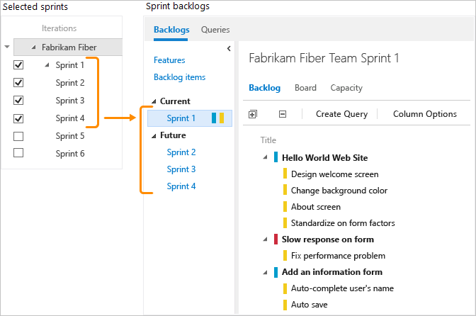Viewport: 476px width, 316px height.
Task: Open Hello World Web Site backlog item
Action: tap(324, 157)
